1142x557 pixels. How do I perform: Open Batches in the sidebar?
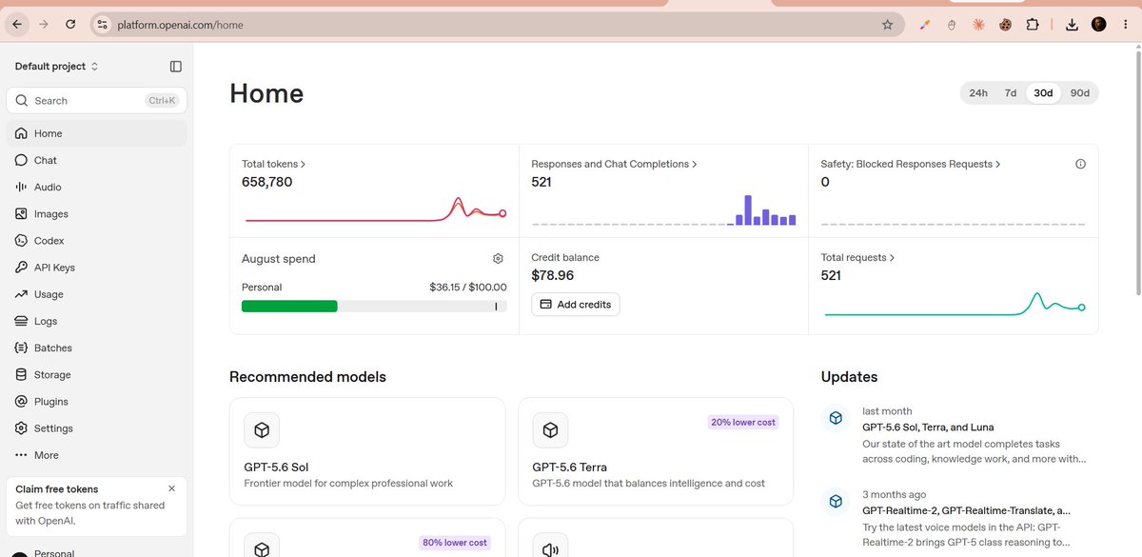click(97, 348)
